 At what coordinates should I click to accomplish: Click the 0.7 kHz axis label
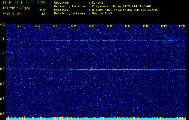pyautogui.click(x=2, y=99)
